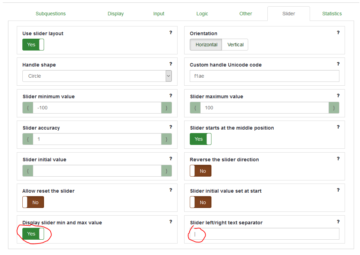This screenshot has width=360, height=255.
Task: Open the Statistics tab
Action: point(332,14)
